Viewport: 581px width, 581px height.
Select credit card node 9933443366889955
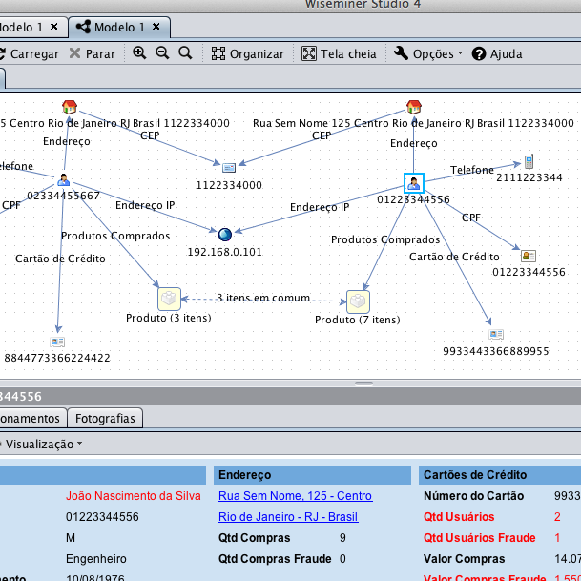coord(496,334)
